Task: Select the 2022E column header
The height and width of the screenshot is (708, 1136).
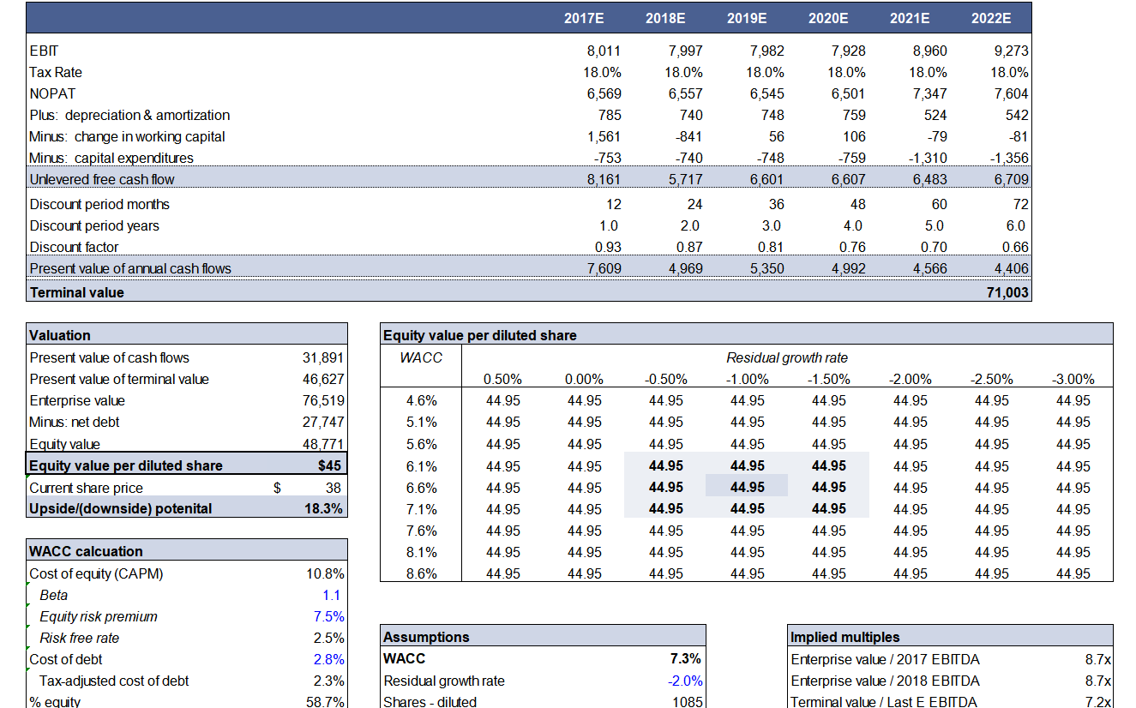Action: click(991, 19)
